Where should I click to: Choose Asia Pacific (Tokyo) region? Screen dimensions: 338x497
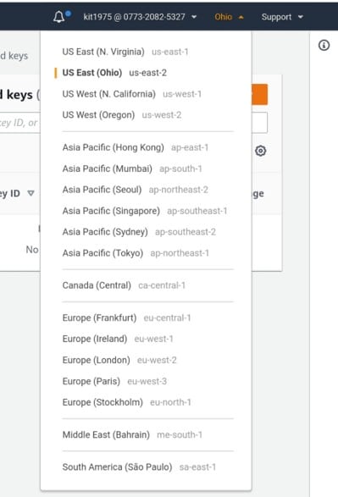tap(136, 253)
